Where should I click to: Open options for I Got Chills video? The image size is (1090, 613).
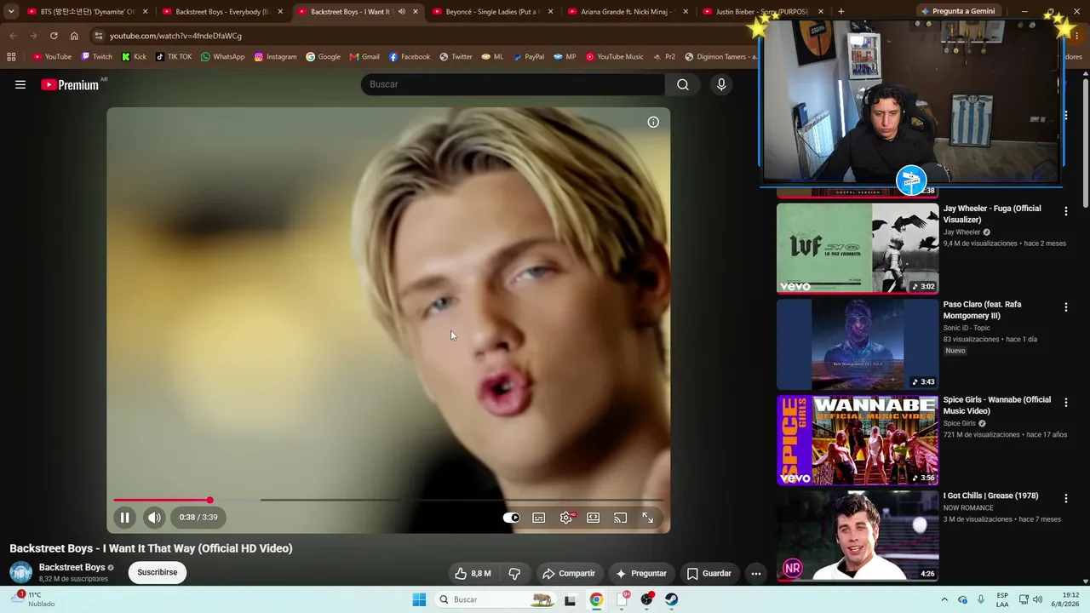[1065, 498]
